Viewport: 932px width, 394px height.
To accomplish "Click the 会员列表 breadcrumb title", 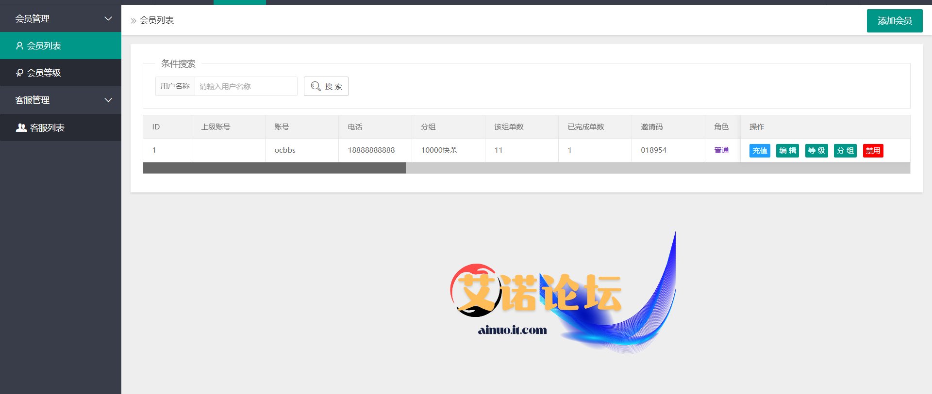I will (x=156, y=20).
